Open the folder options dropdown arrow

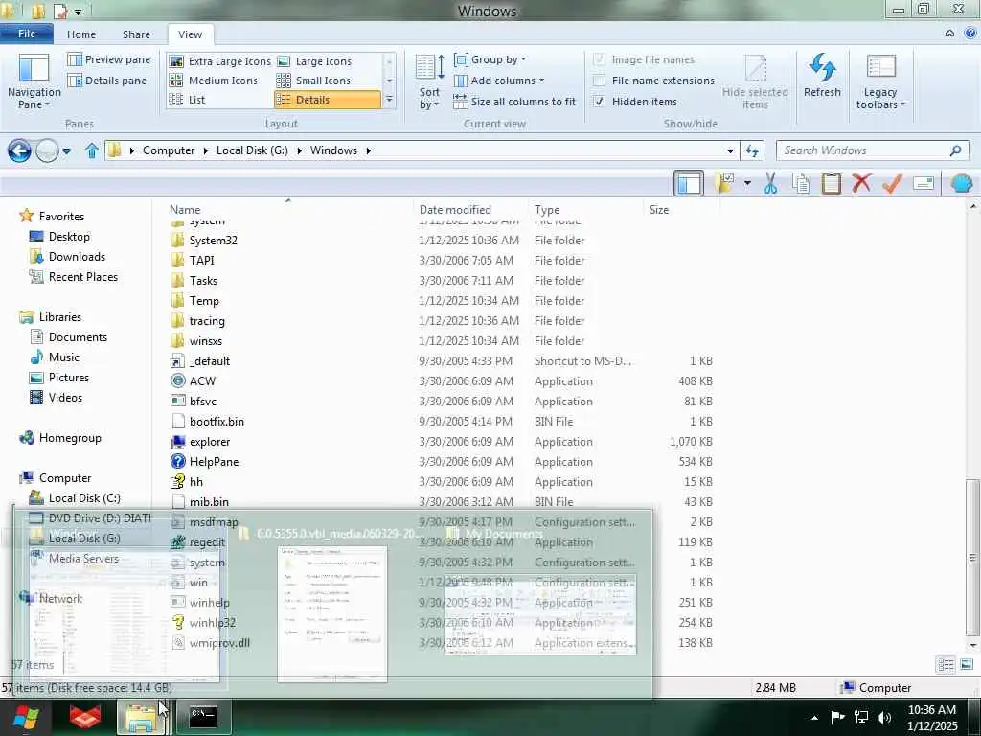tap(747, 183)
